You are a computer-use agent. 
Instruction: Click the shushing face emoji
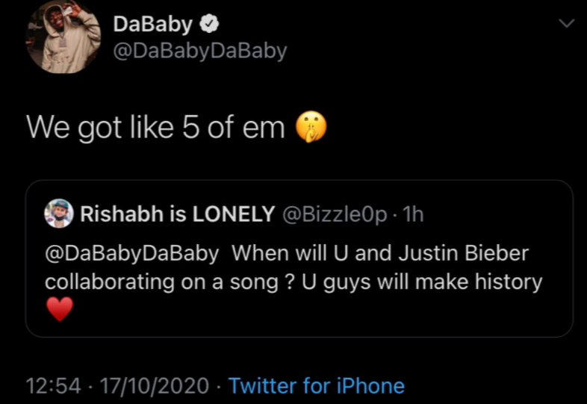click(311, 128)
